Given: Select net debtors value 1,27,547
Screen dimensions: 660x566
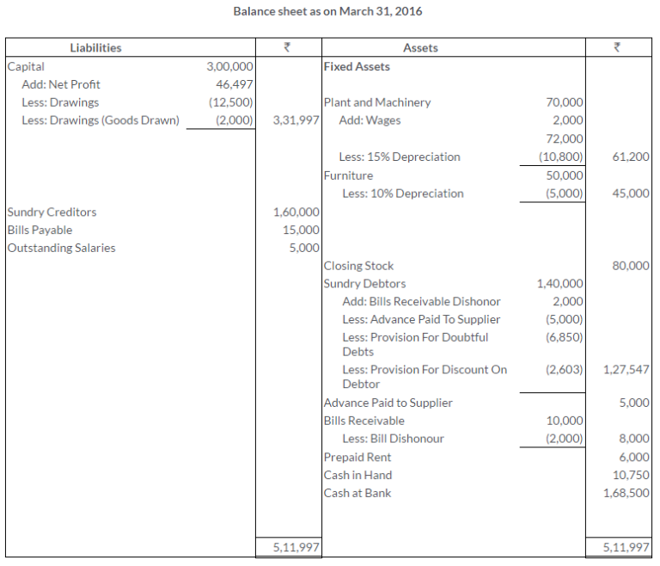Looking at the screenshot, I should point(626,370).
